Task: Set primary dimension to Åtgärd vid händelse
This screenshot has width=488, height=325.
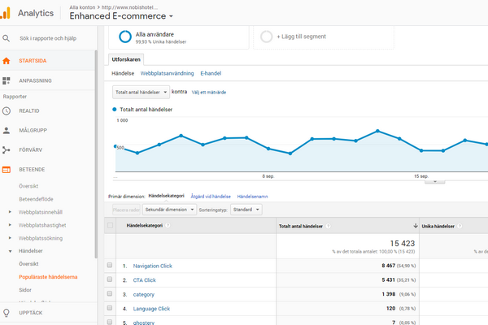Action: point(211,197)
